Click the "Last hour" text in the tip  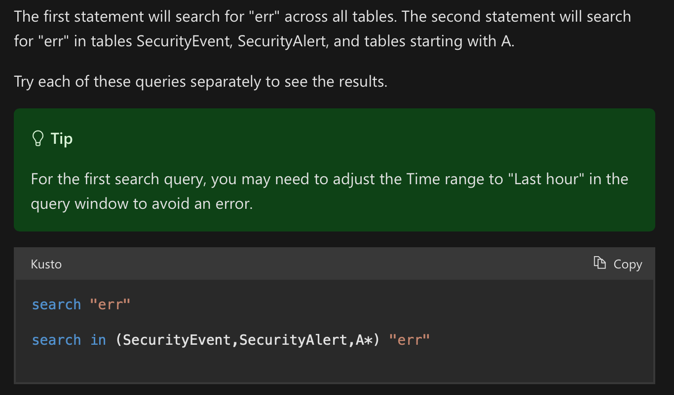546,179
